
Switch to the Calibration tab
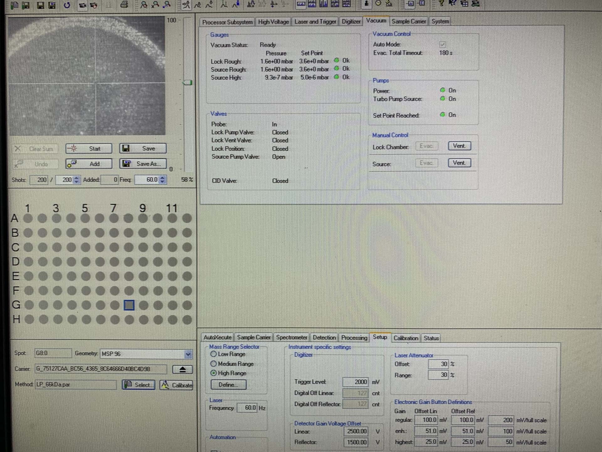click(406, 338)
